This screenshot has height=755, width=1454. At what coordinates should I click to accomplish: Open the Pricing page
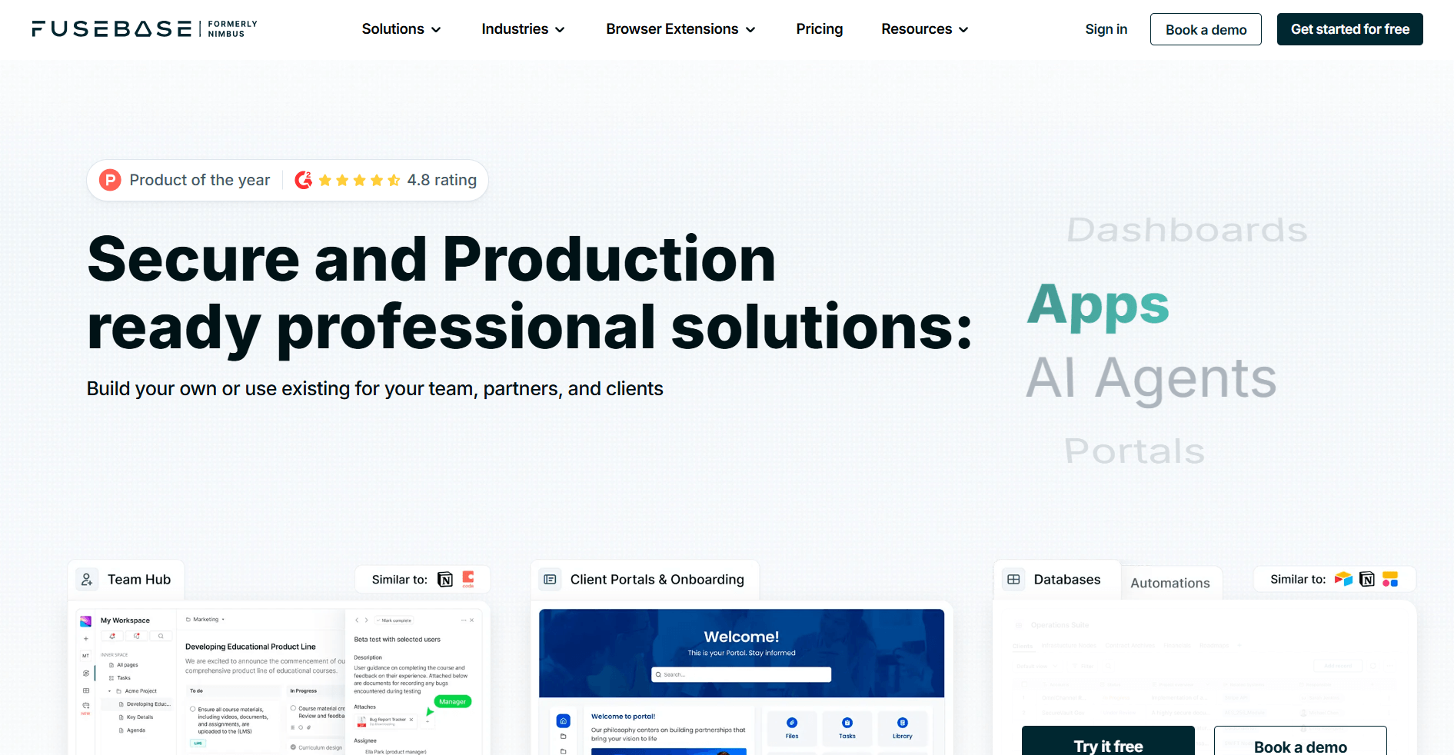[819, 29]
